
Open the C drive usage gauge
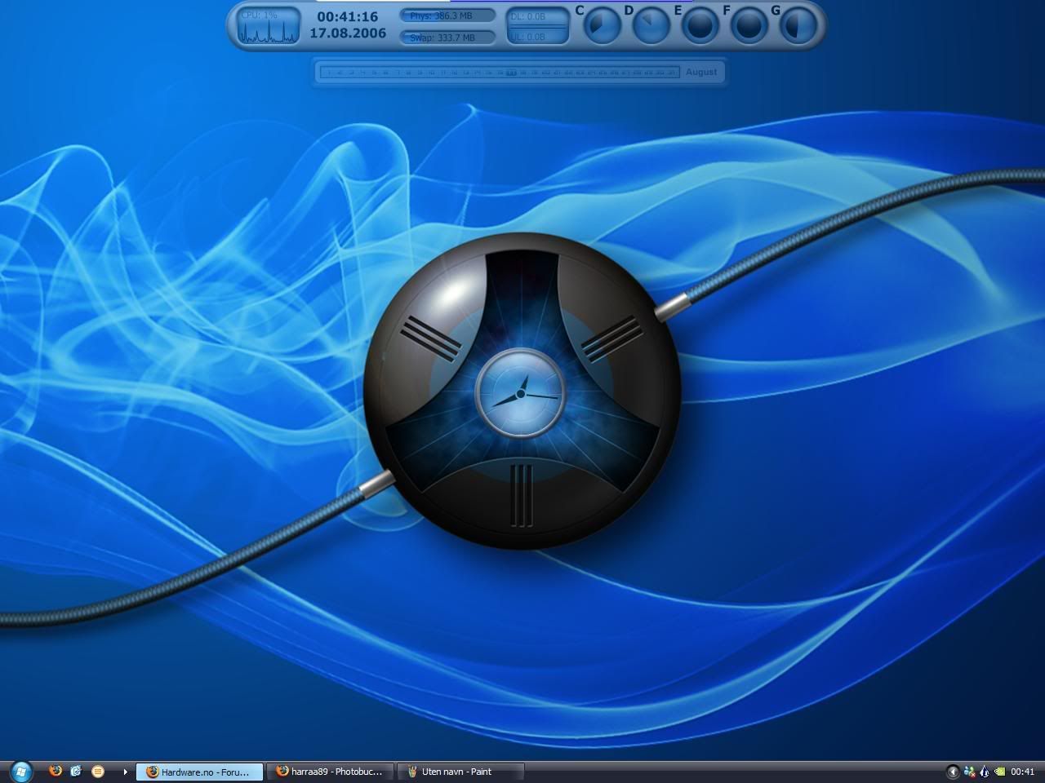(x=602, y=26)
